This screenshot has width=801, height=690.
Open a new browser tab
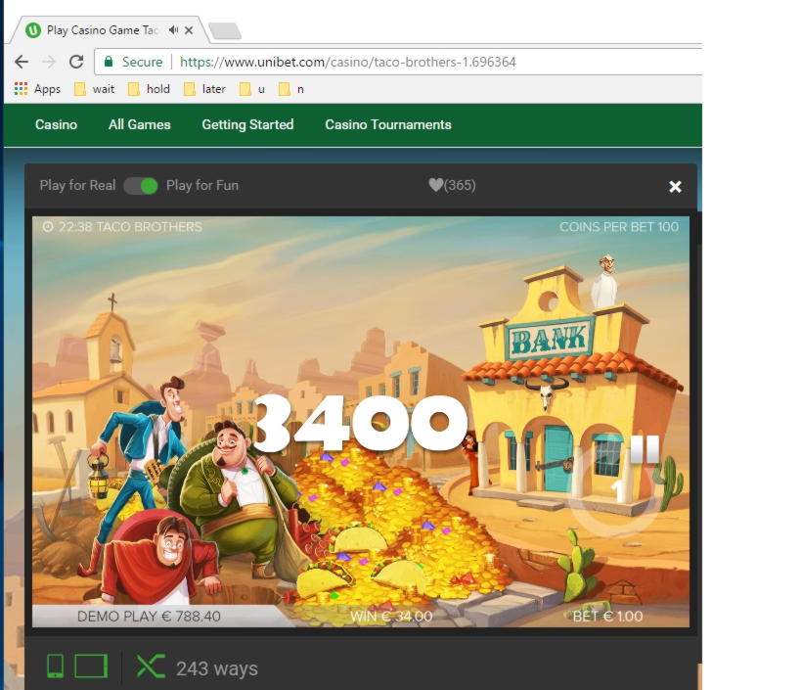pos(225,30)
